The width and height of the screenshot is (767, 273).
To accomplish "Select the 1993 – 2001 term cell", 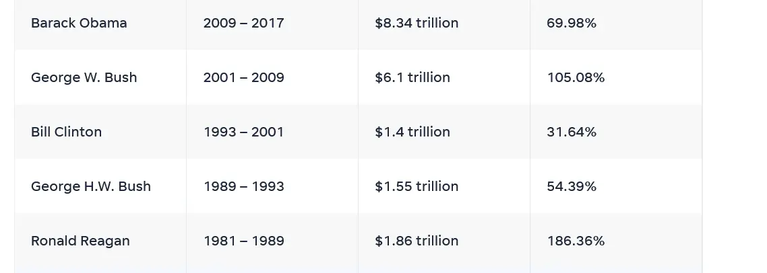I will coord(243,132).
